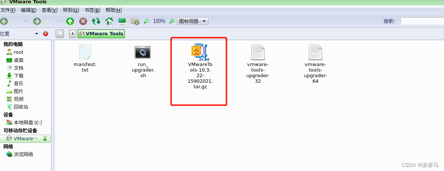Click the 设备 sidebar heading
444x171 pixels.
(x=8, y=115)
